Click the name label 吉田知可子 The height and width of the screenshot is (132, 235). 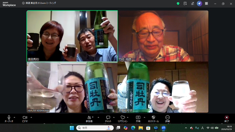pos(125,110)
